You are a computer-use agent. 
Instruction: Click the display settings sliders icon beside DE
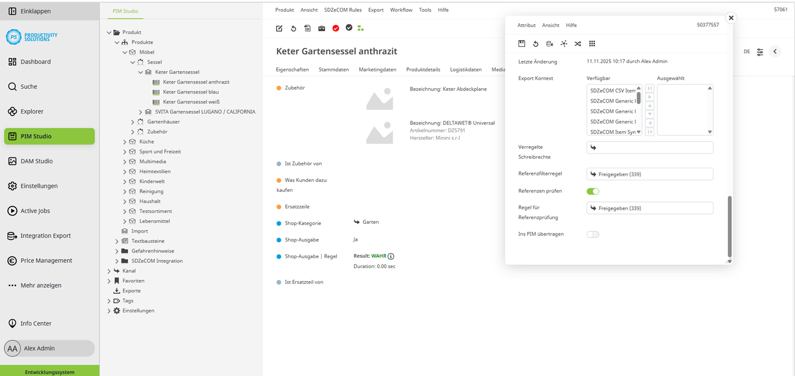[x=760, y=52]
